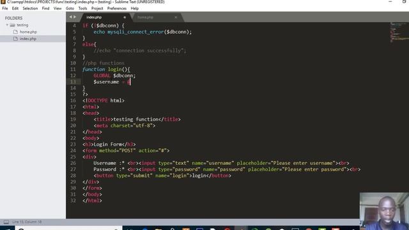Click the 'GLOBAL $dbconn;' code line

(x=114, y=75)
